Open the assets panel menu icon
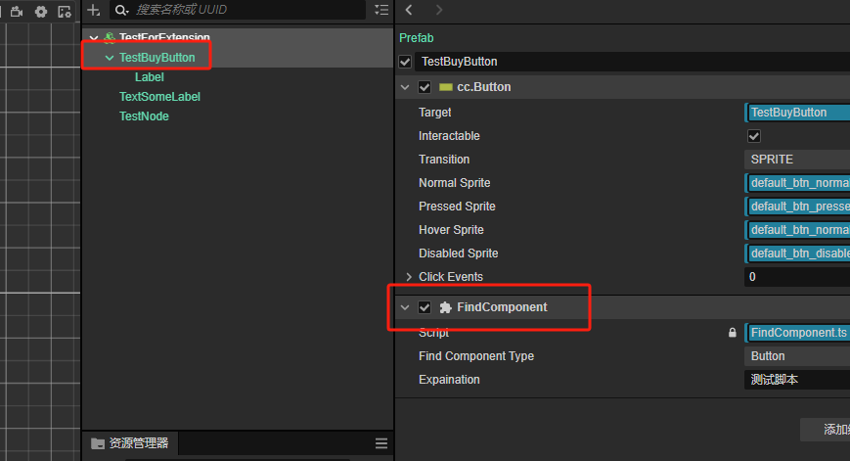The height and width of the screenshot is (461, 850). coord(381,443)
